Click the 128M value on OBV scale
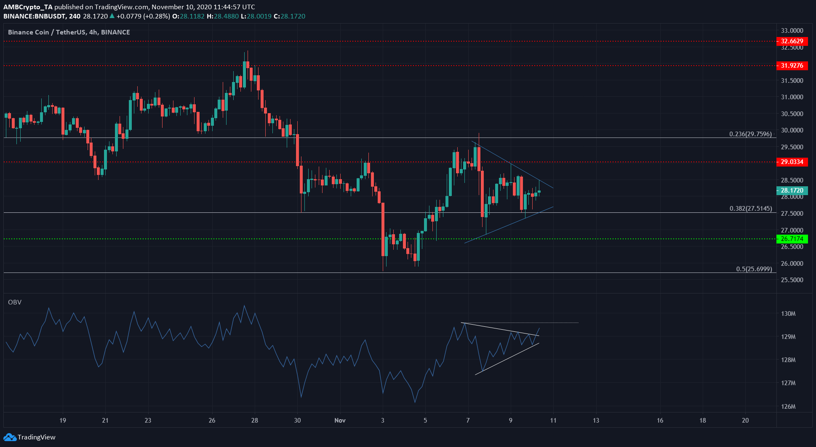 click(x=788, y=360)
